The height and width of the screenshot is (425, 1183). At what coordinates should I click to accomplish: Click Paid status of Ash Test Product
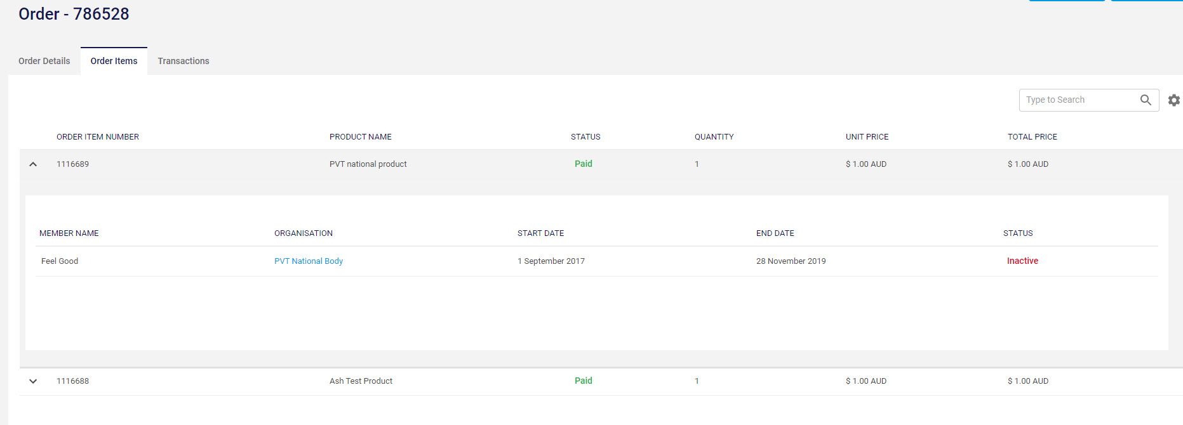click(583, 381)
